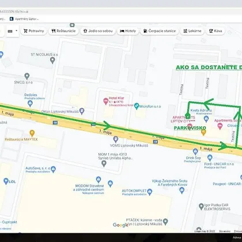This screenshot has width=242, height=242.
Task: Open the Apartmány Liptov bookmark
Action: 24,19
